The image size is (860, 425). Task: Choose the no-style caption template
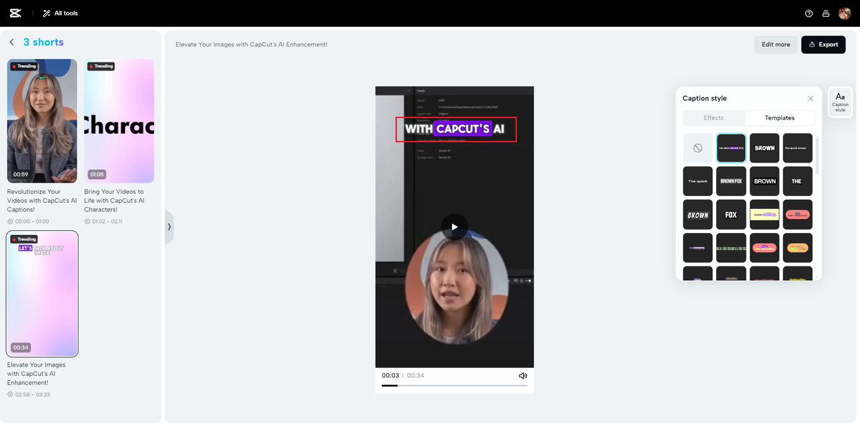(x=697, y=148)
